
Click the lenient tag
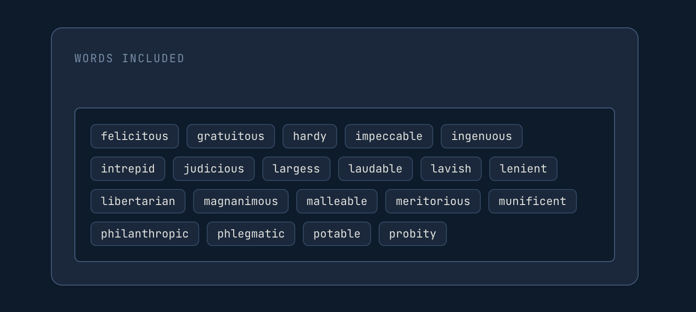pos(523,169)
